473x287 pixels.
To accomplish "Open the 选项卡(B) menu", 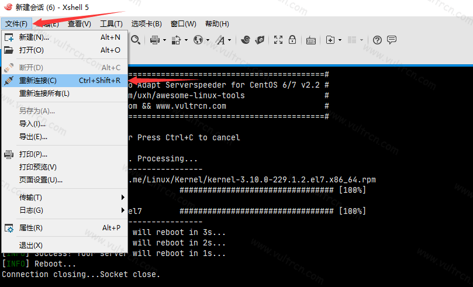I will tap(147, 24).
